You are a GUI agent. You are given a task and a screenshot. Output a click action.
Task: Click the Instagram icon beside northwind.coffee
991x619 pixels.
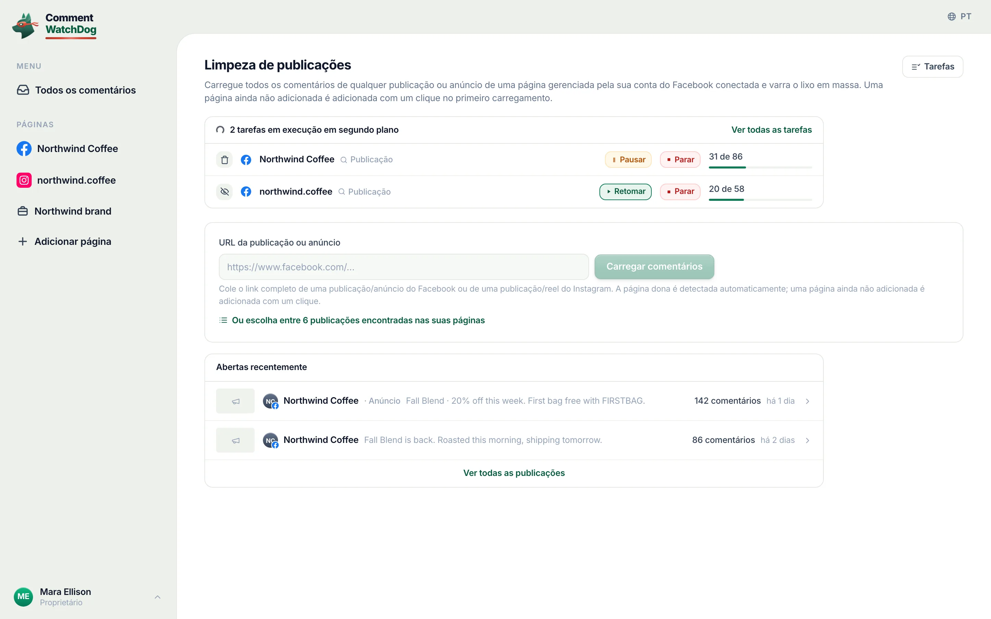pos(24,180)
